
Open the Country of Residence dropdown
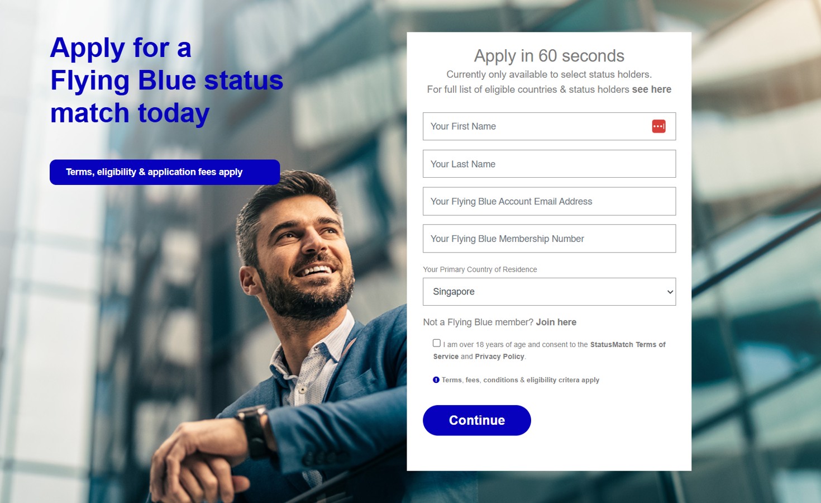tap(549, 292)
